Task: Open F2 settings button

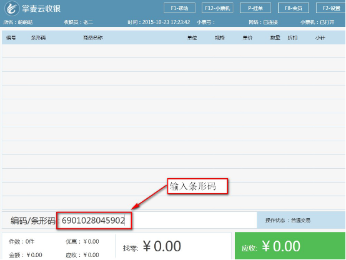Action: pyautogui.click(x=331, y=8)
